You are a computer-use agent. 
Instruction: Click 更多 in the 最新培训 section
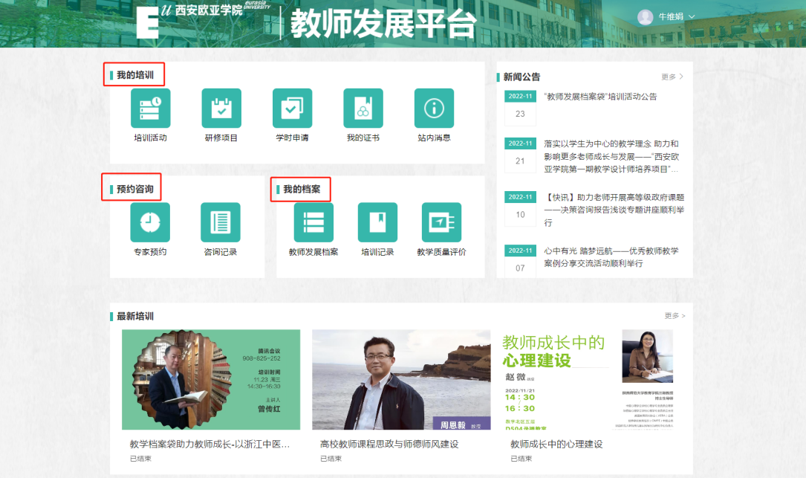675,316
